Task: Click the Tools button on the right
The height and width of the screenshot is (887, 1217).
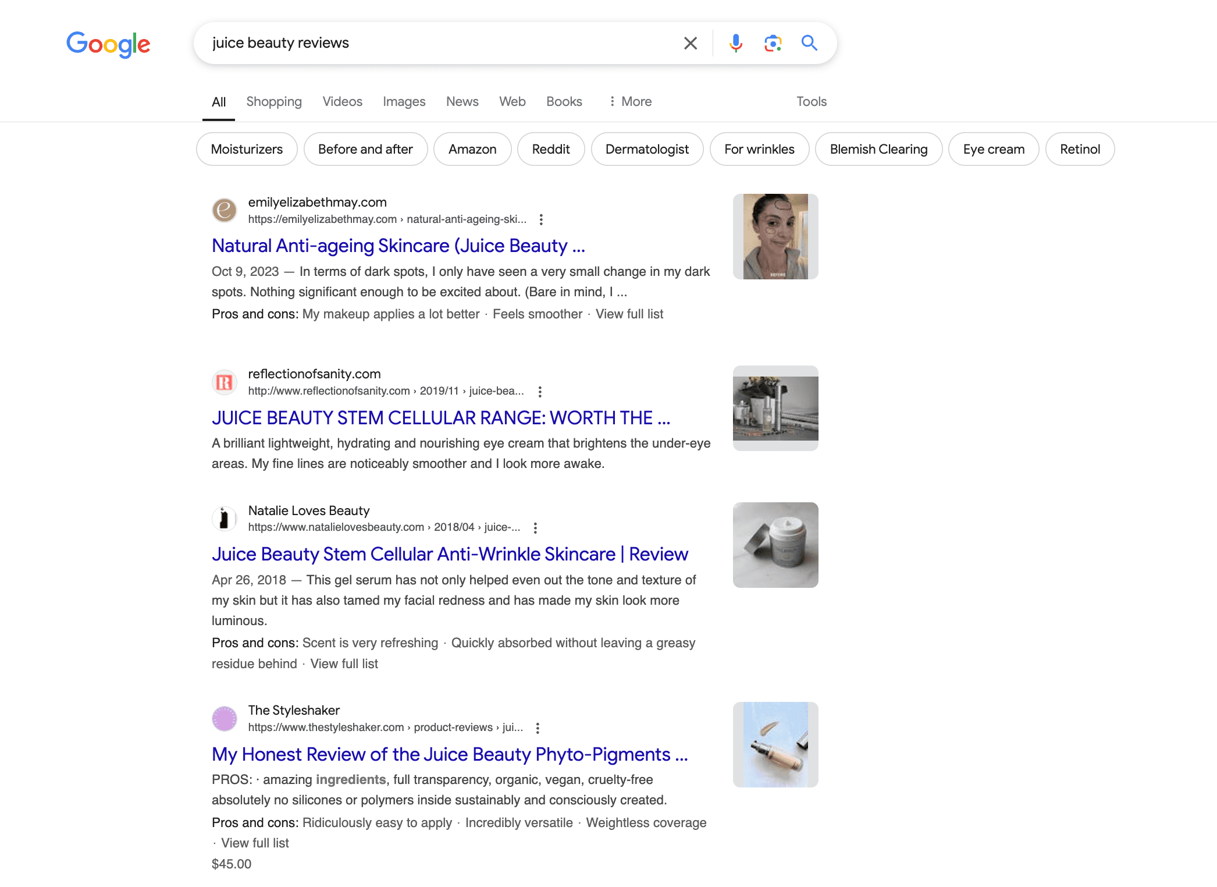Action: coord(811,101)
